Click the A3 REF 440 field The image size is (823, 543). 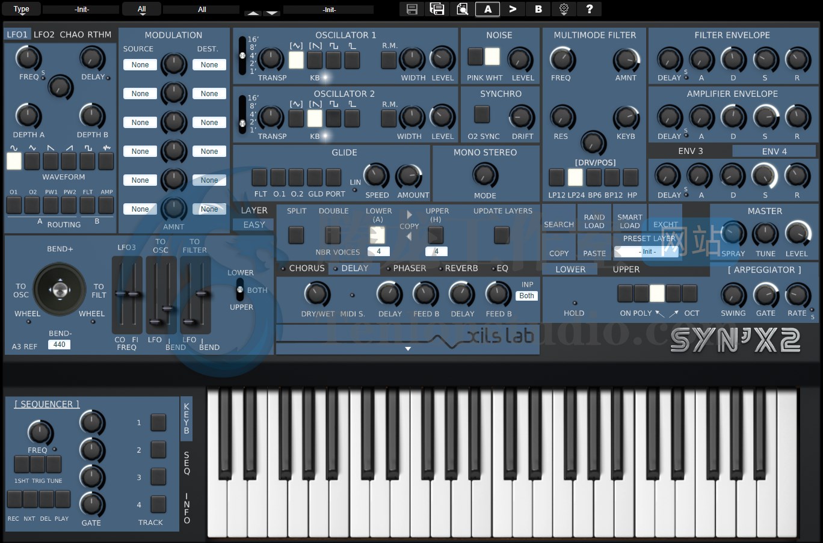(59, 345)
